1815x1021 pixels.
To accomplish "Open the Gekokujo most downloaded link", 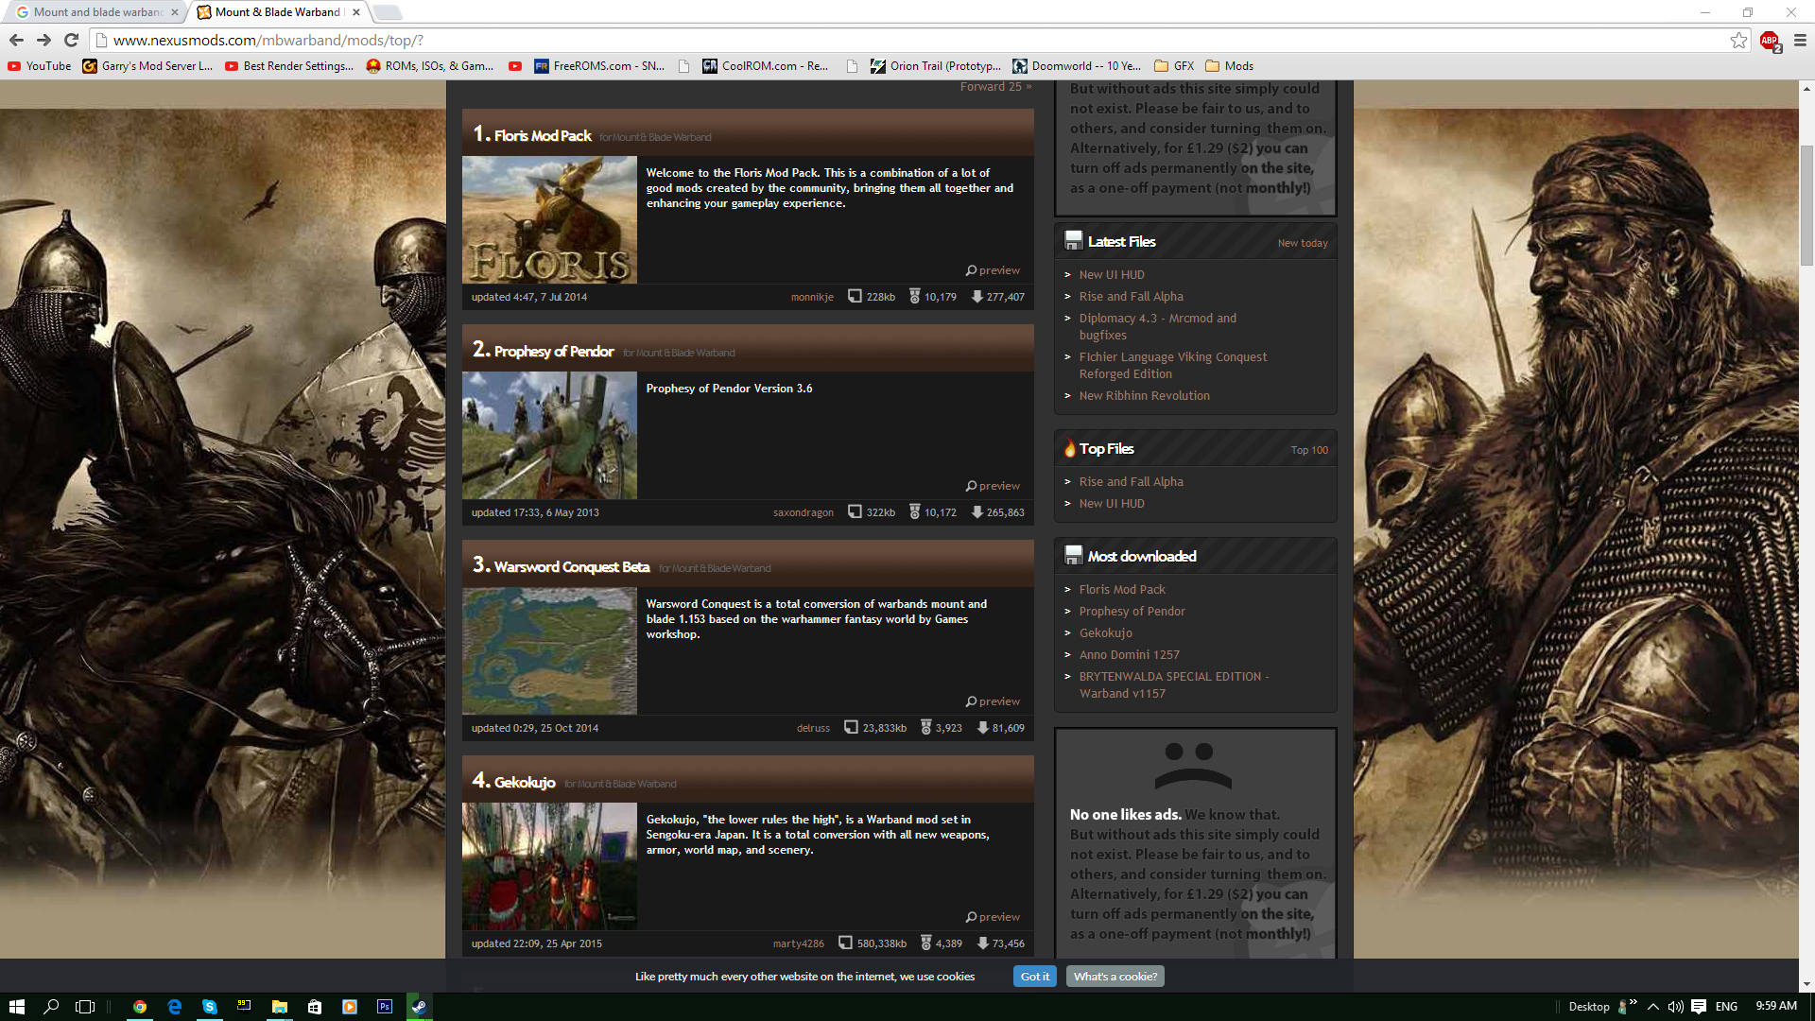I will tap(1105, 633).
